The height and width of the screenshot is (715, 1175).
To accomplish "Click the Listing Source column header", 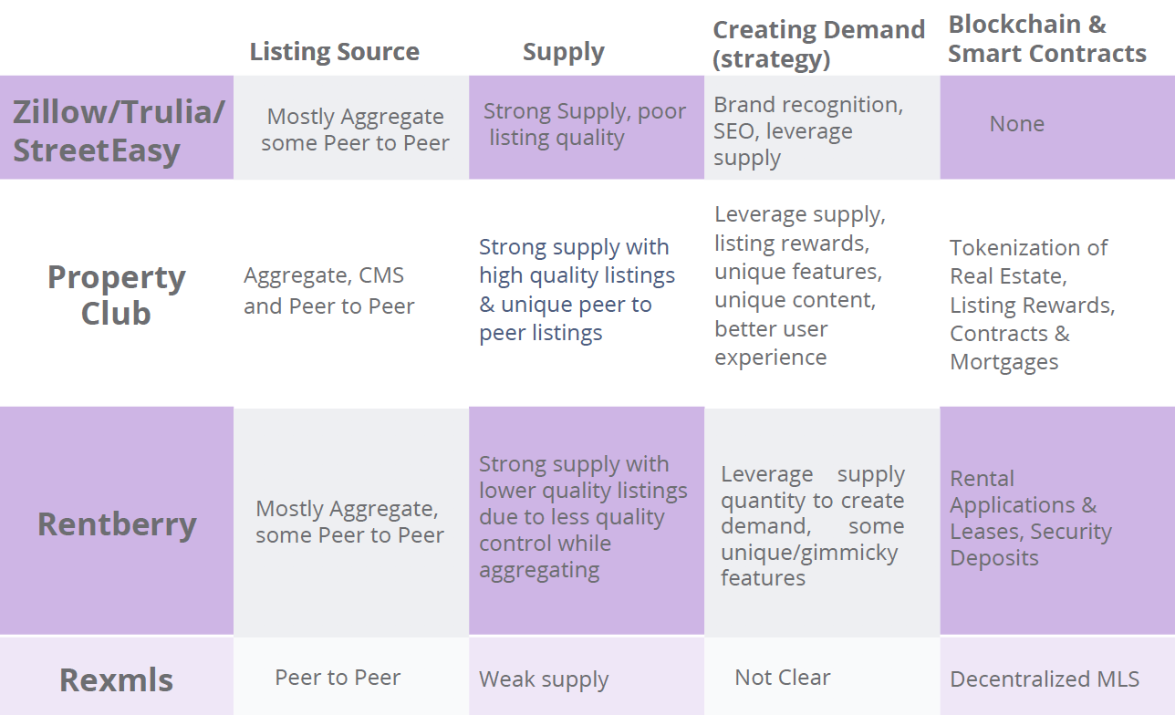I will [x=334, y=52].
